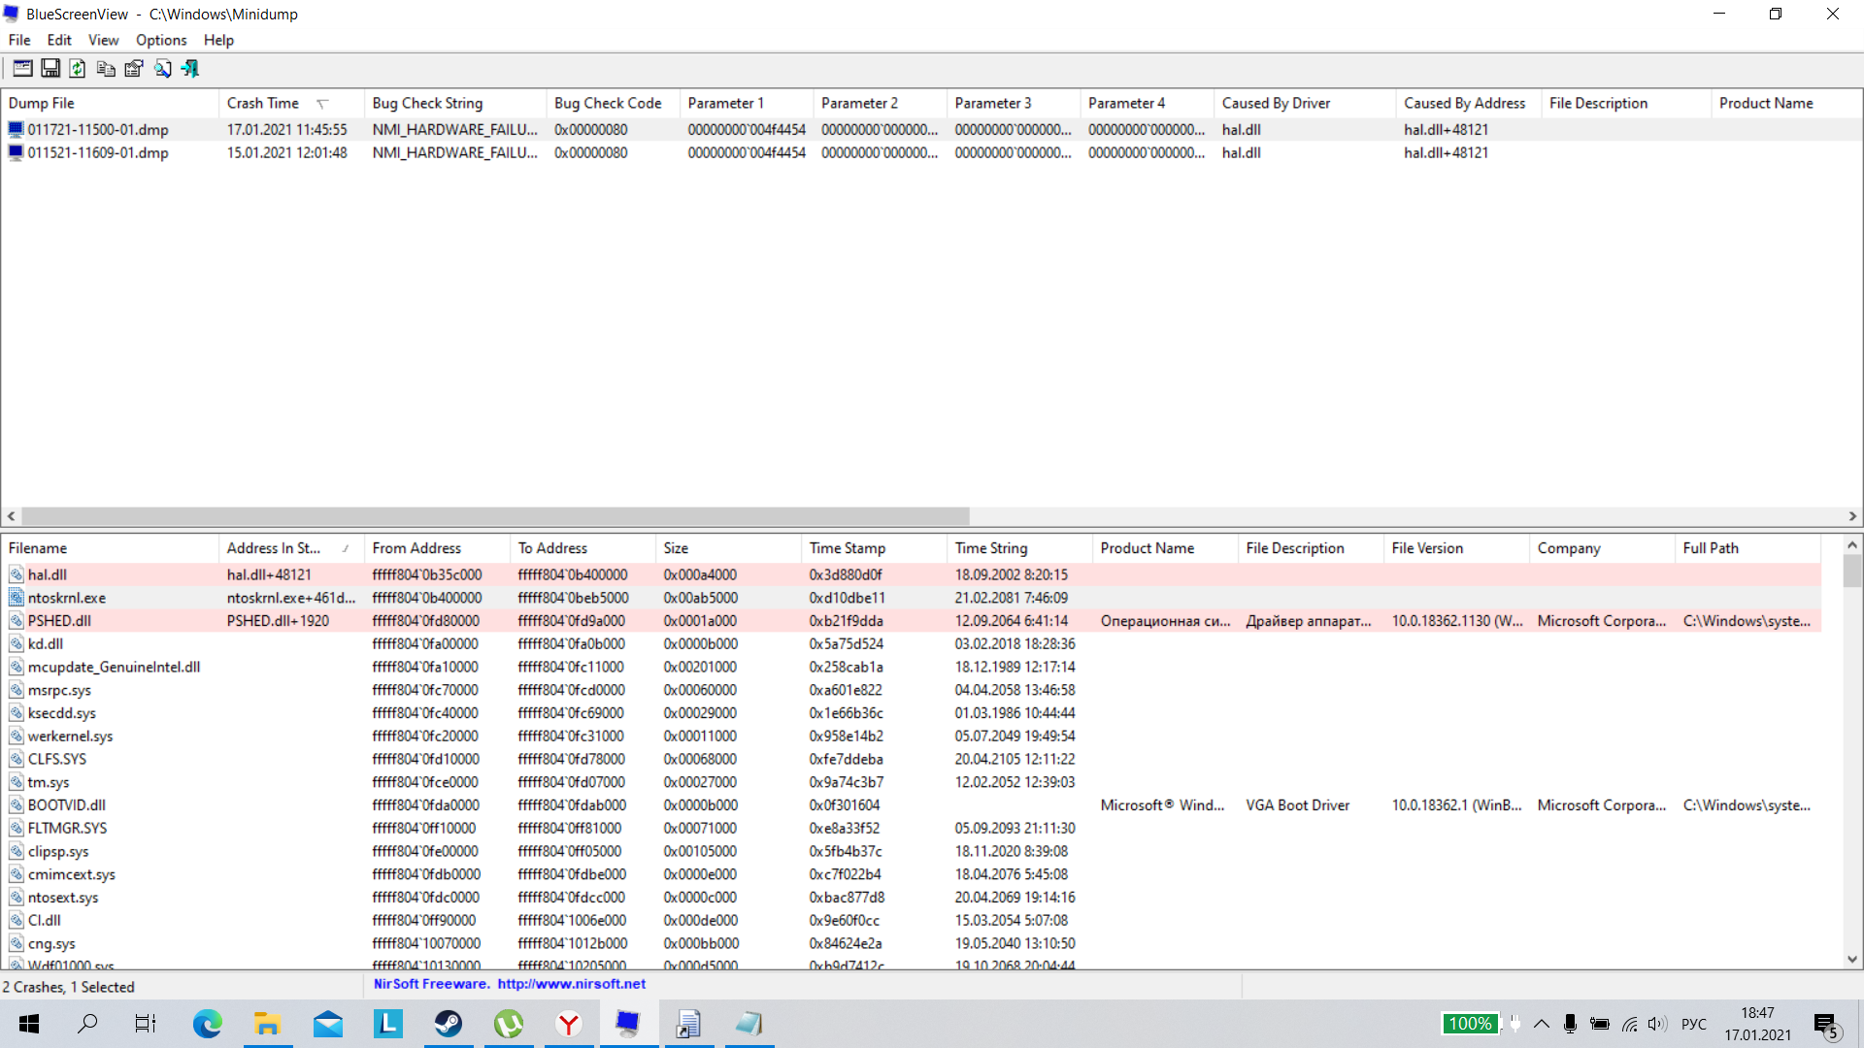
Task: Sort by Bug Check String column
Action: tap(455, 103)
